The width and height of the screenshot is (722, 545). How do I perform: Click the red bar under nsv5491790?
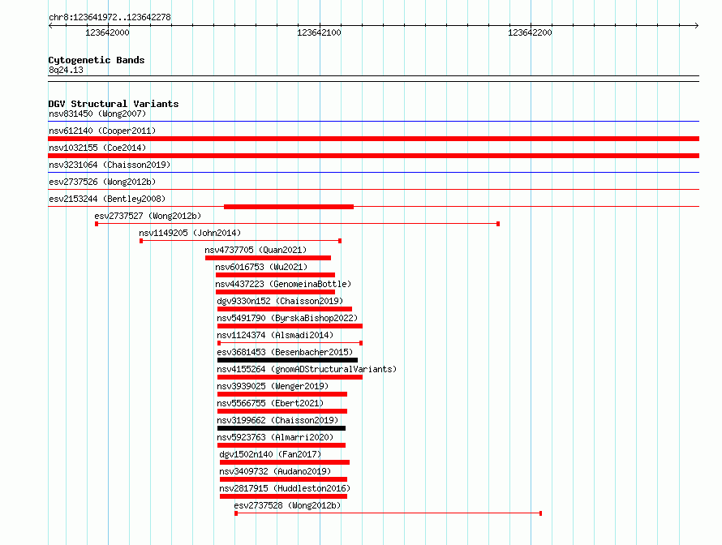(x=290, y=326)
